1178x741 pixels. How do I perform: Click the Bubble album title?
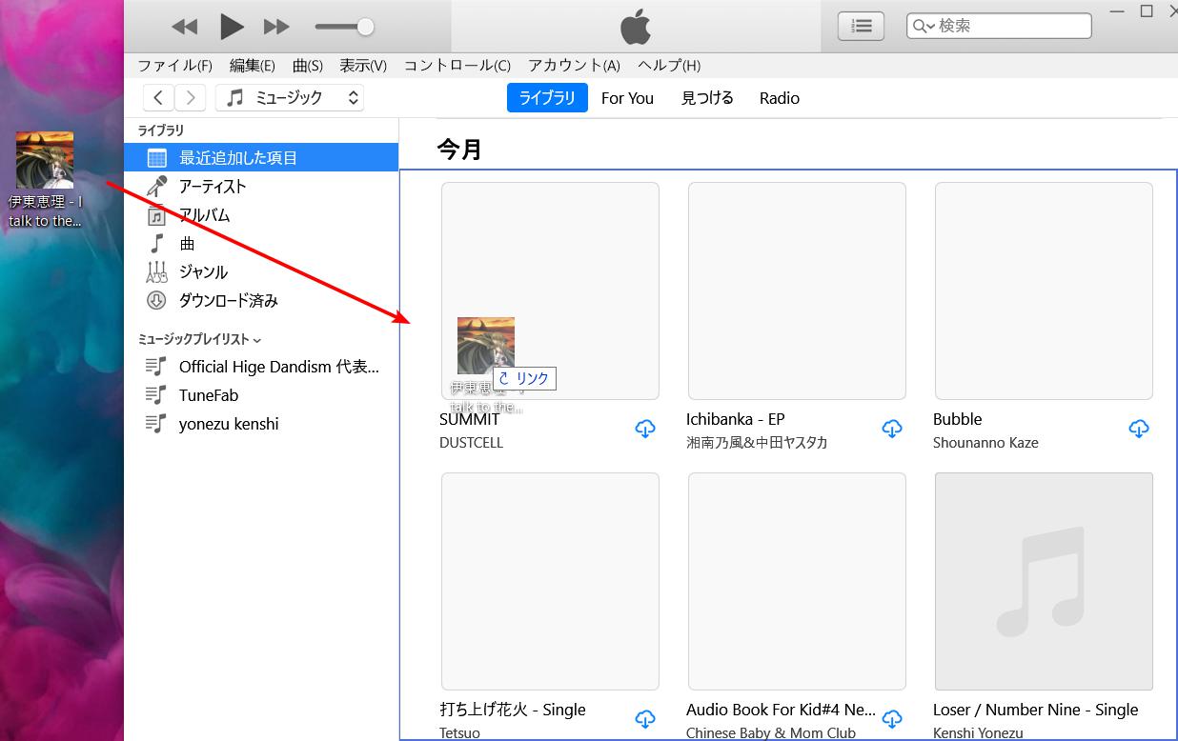click(x=957, y=419)
